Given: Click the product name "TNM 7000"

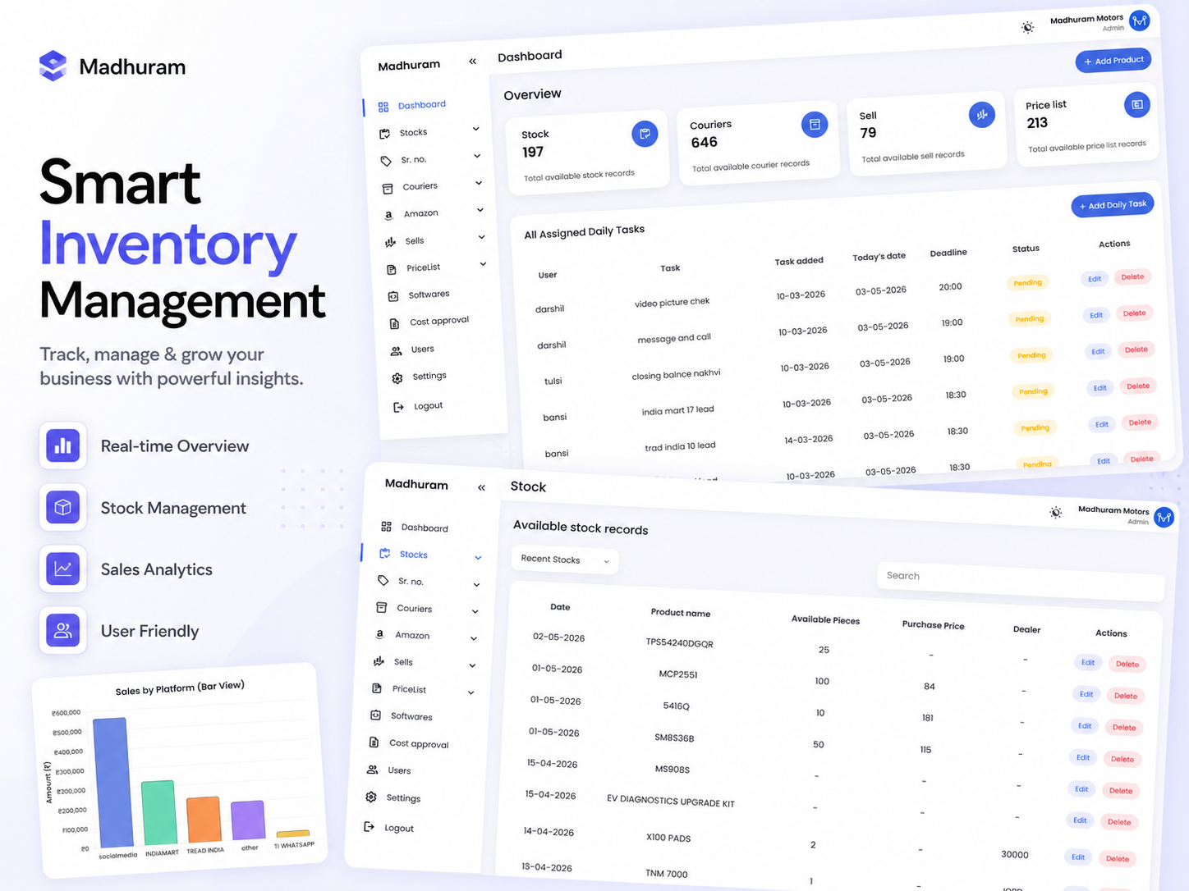Looking at the screenshot, I should click(x=667, y=874).
